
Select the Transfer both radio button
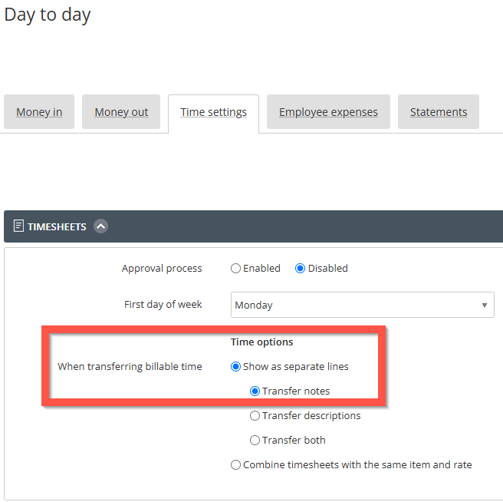point(255,440)
